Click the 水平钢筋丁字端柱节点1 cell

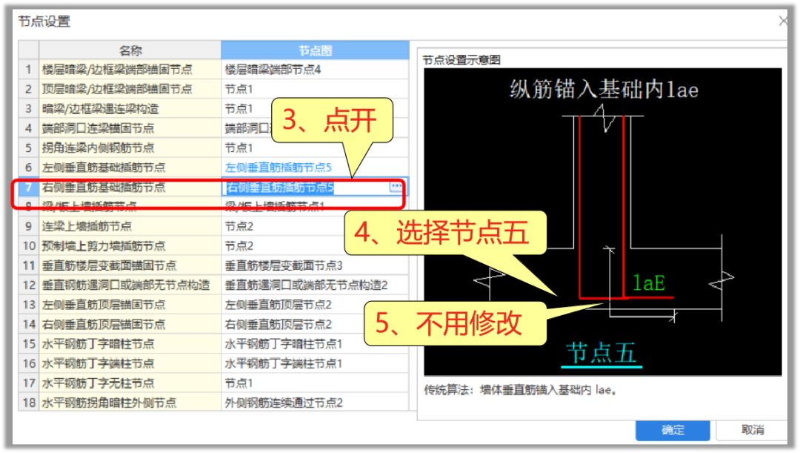point(315,363)
